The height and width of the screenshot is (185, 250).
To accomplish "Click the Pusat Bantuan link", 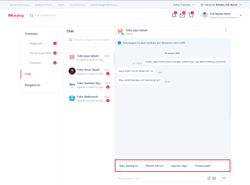I will 78,5.
